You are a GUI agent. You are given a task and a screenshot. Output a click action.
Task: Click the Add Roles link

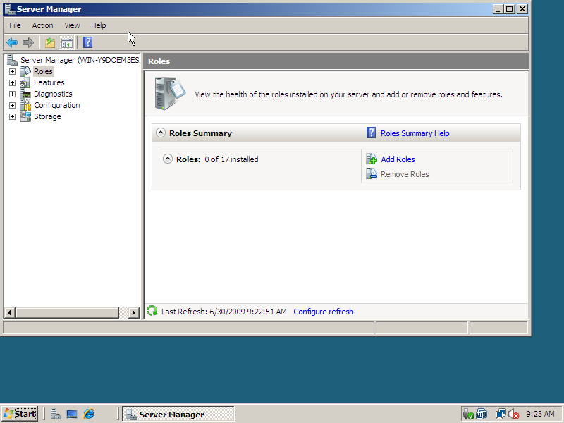[398, 159]
